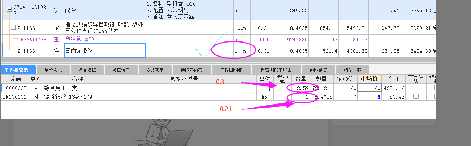
Task: Collapse the first 2-1136 quota row
Action: 13,27
